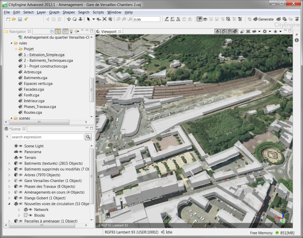Click the Update seed and generate icon
Image resolution: width=303 pixels, height=238 pixels.
278,19
